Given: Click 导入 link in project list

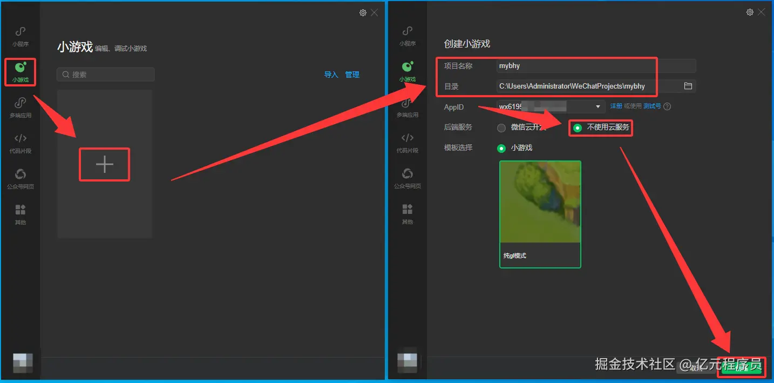Looking at the screenshot, I should pos(331,75).
